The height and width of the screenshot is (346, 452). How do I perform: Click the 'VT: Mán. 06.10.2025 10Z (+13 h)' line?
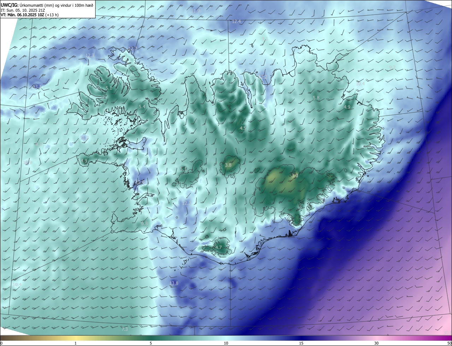30,15
